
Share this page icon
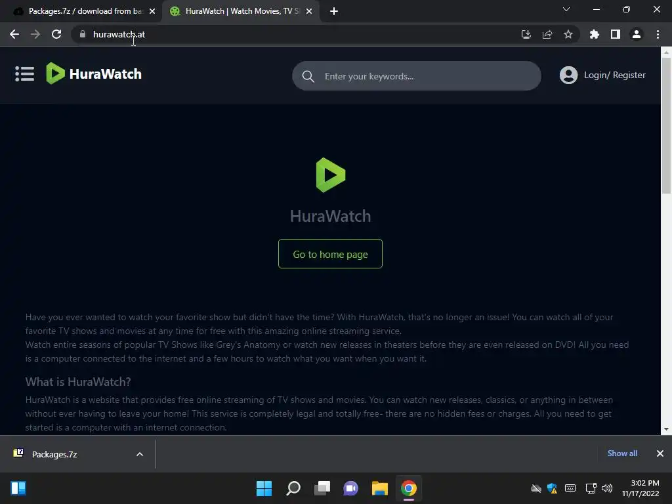547,34
